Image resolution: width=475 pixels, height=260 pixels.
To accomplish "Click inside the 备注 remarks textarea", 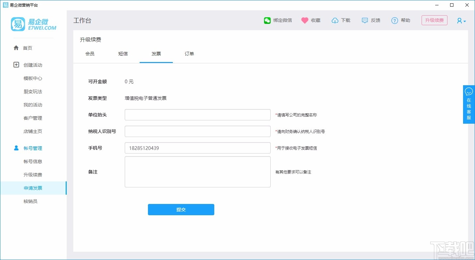I will pos(197,172).
